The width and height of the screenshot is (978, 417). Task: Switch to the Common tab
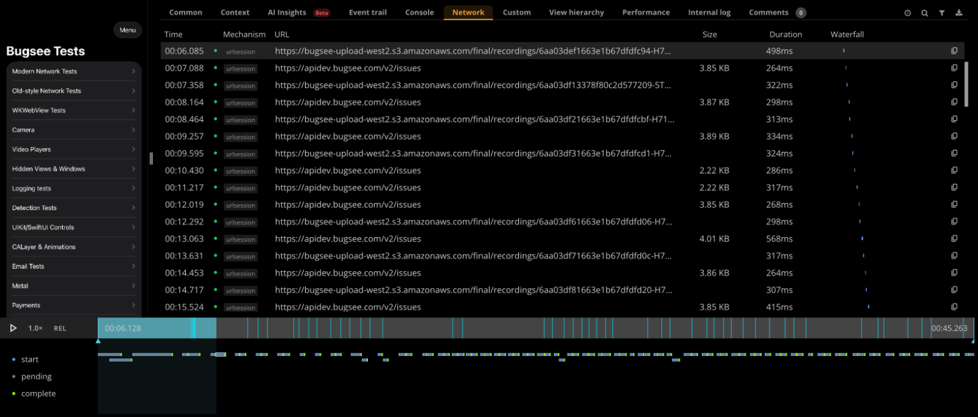coord(186,12)
